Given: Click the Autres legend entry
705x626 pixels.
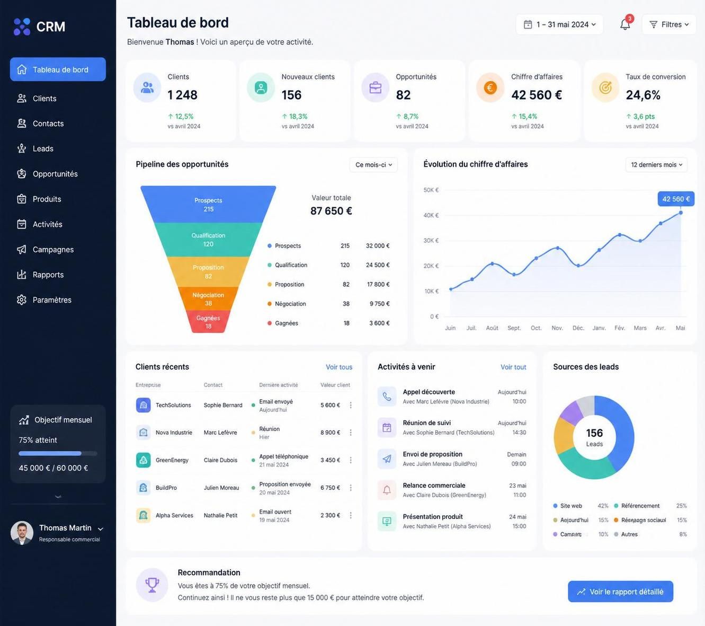Looking at the screenshot, I should 650,534.
